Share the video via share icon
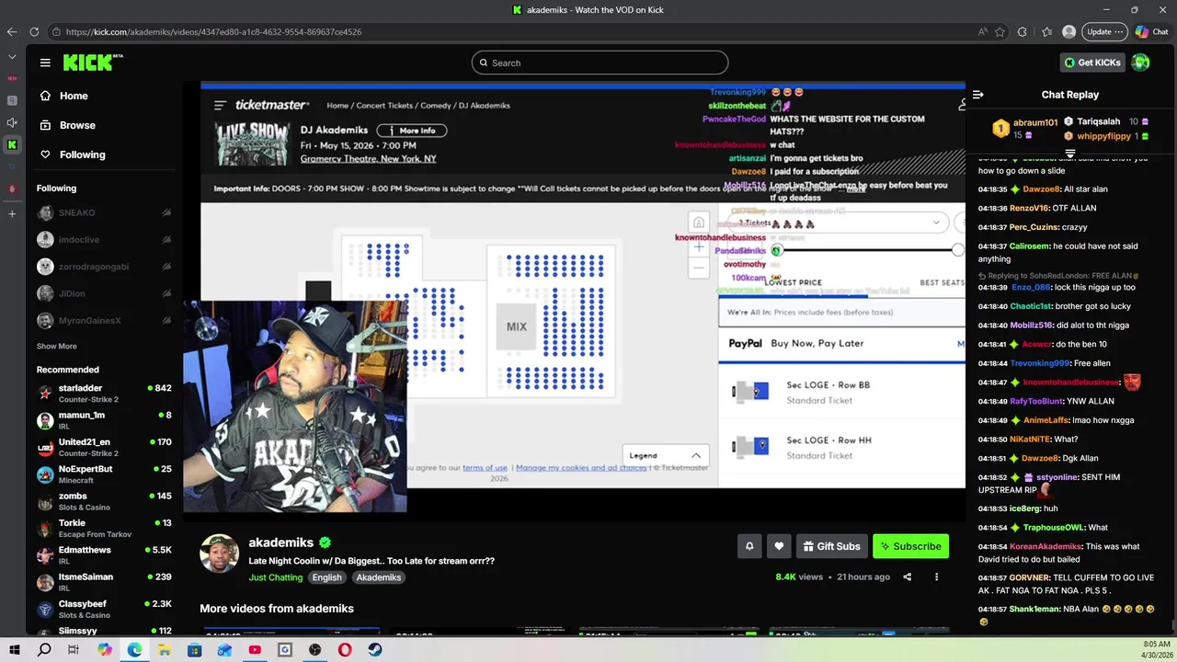Viewport: 1177px width, 662px height. (x=908, y=577)
